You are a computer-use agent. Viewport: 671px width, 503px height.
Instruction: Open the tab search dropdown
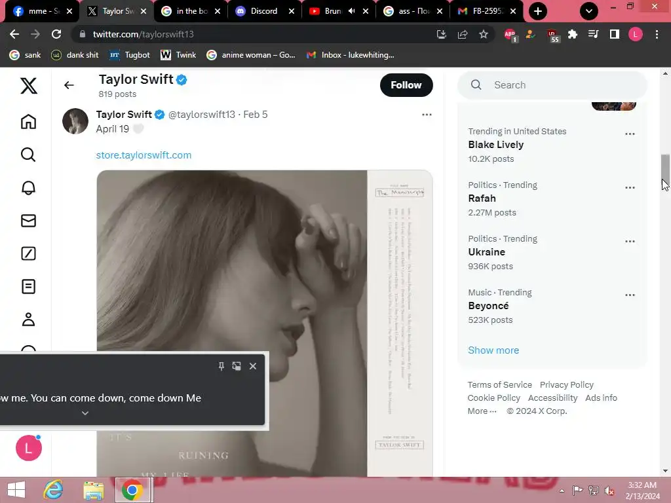pyautogui.click(x=589, y=11)
